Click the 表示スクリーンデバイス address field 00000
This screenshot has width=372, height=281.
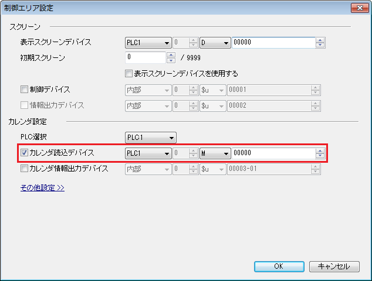click(x=273, y=43)
